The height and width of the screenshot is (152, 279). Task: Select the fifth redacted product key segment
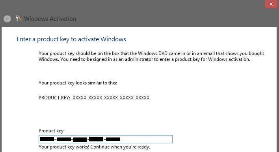tap(113, 139)
